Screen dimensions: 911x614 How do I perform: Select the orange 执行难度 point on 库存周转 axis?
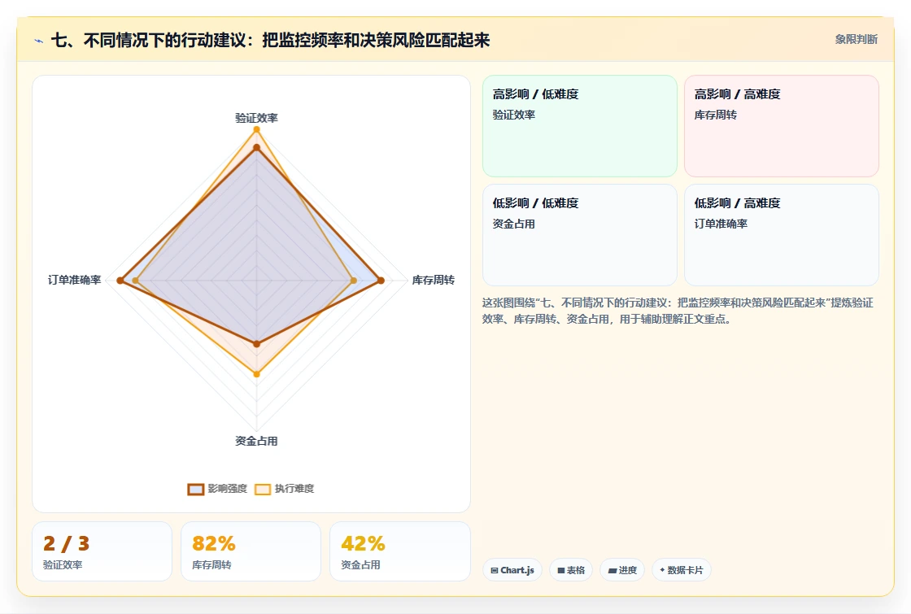point(354,281)
